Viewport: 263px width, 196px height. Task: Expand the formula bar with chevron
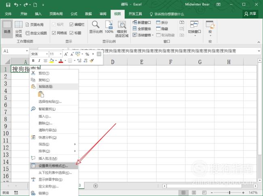click(x=259, y=51)
